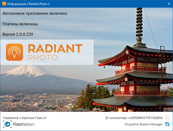173x131 pixels.
Task: Click the Radiant Manager gear icon
Action: [167, 124]
